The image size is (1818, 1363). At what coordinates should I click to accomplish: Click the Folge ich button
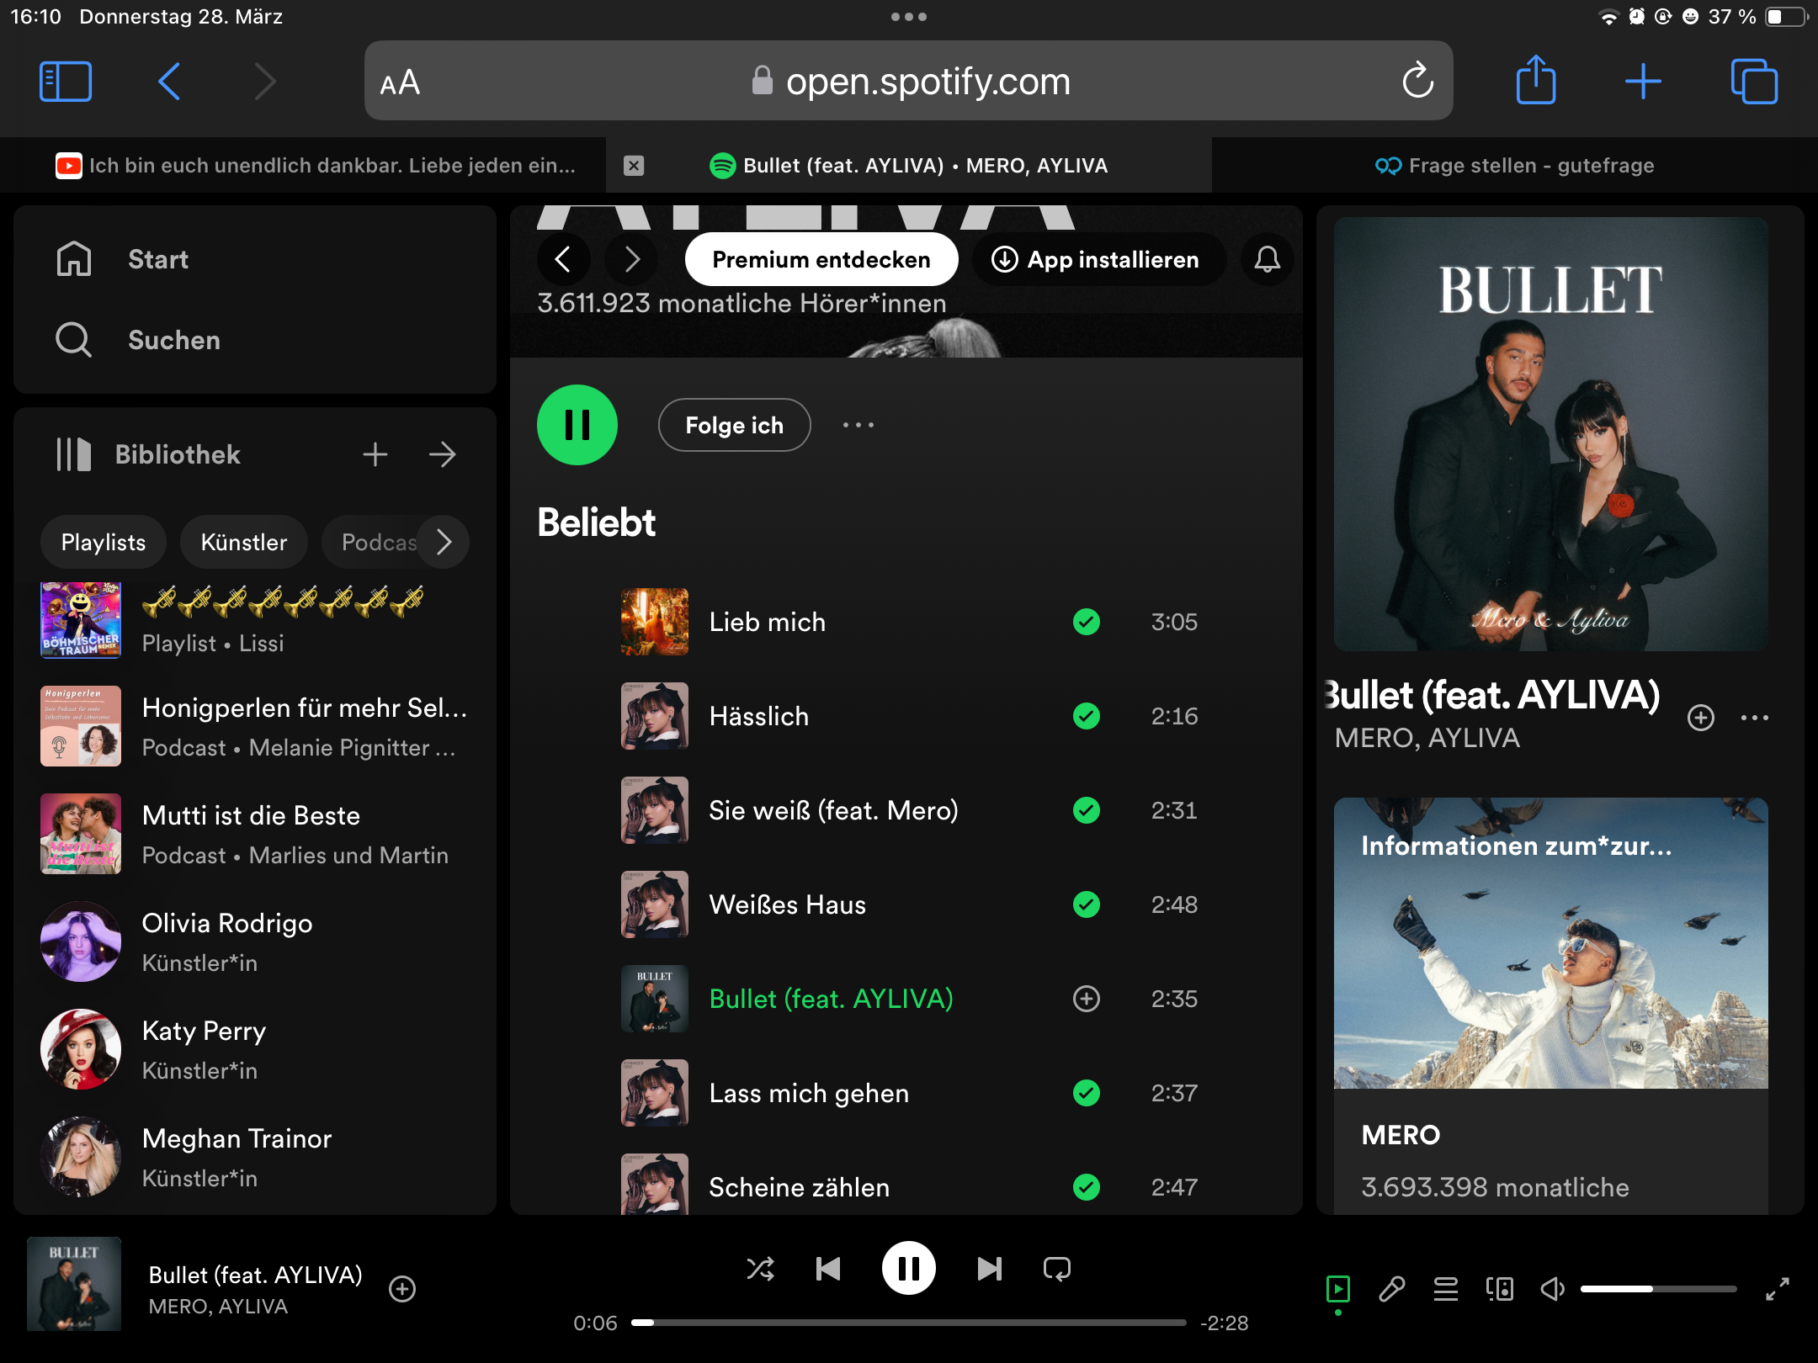pos(734,425)
